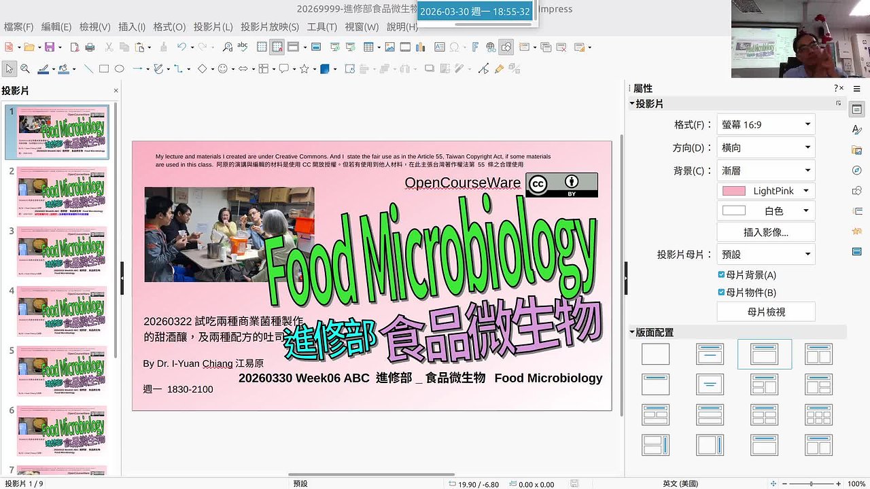Open the 格式(O) menu
Image resolution: width=870 pixels, height=489 pixels.
pyautogui.click(x=169, y=27)
